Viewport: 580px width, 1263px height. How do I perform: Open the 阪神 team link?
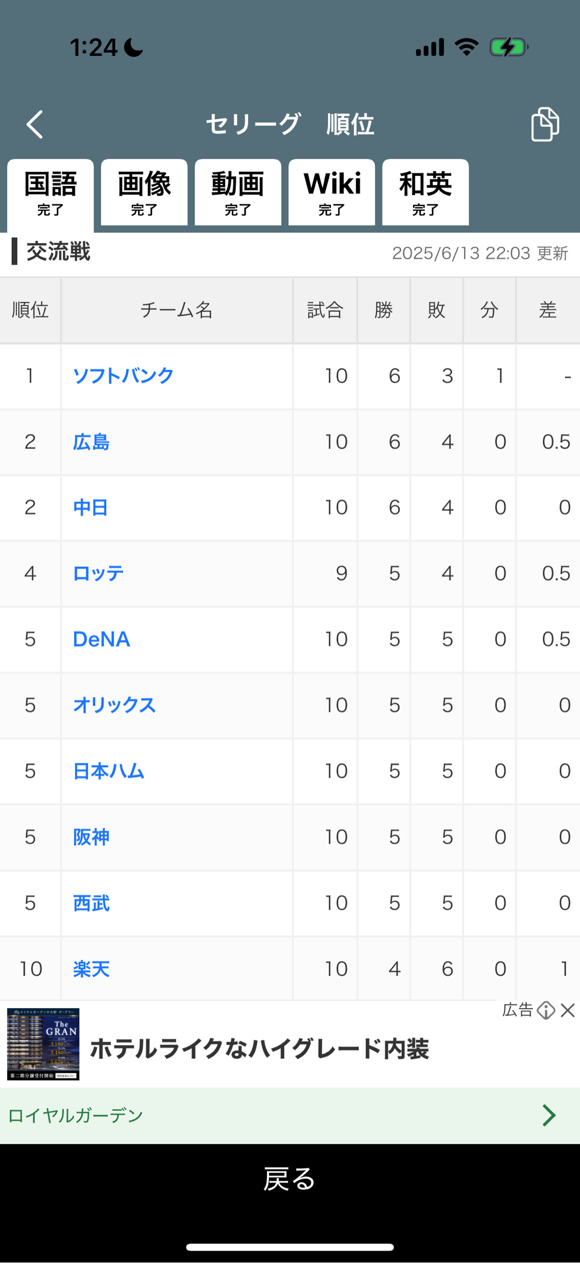point(91,837)
